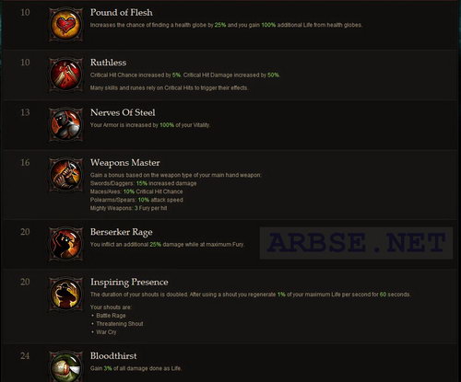This screenshot has width=461, height=382.
Task: Open the Inspiring Presence heading
Action: (129, 283)
